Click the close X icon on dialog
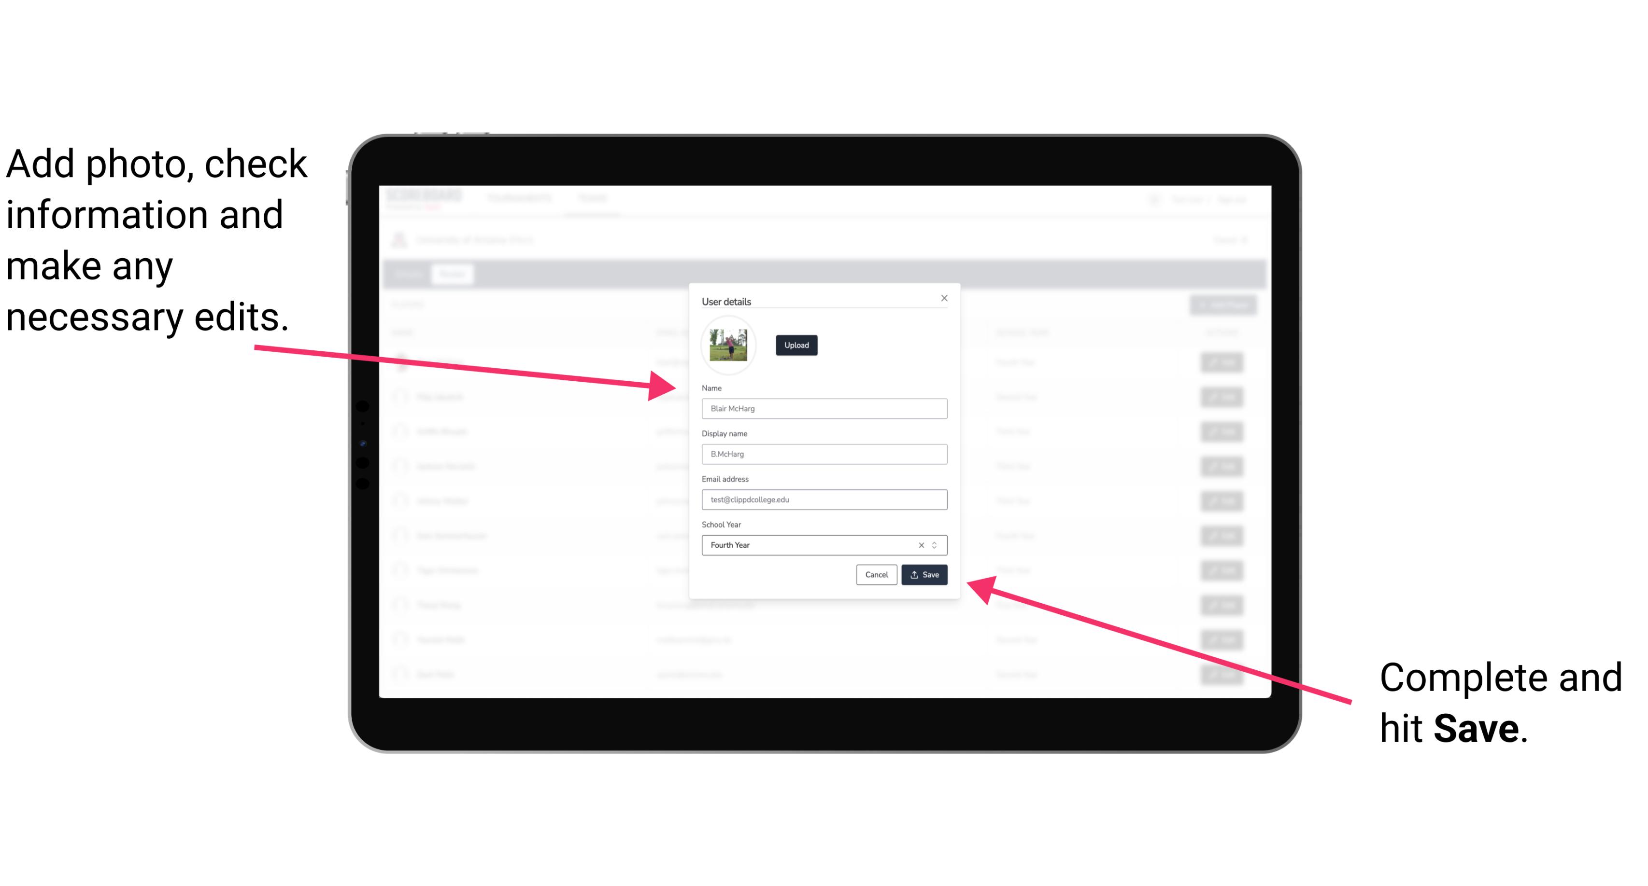Image resolution: width=1648 pixels, height=886 pixels. coord(944,298)
